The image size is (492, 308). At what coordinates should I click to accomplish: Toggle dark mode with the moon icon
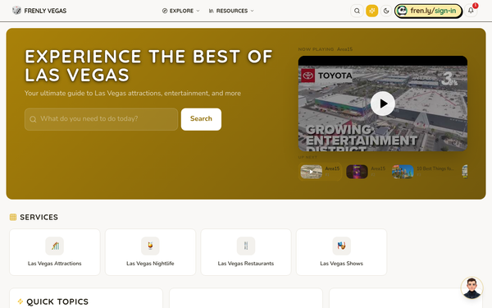pyautogui.click(x=386, y=11)
